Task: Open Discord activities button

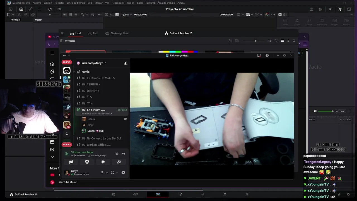Action: click(x=103, y=162)
